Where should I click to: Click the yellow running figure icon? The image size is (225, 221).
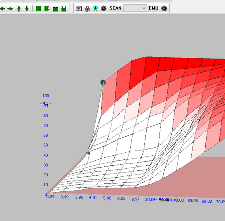coord(95,8)
